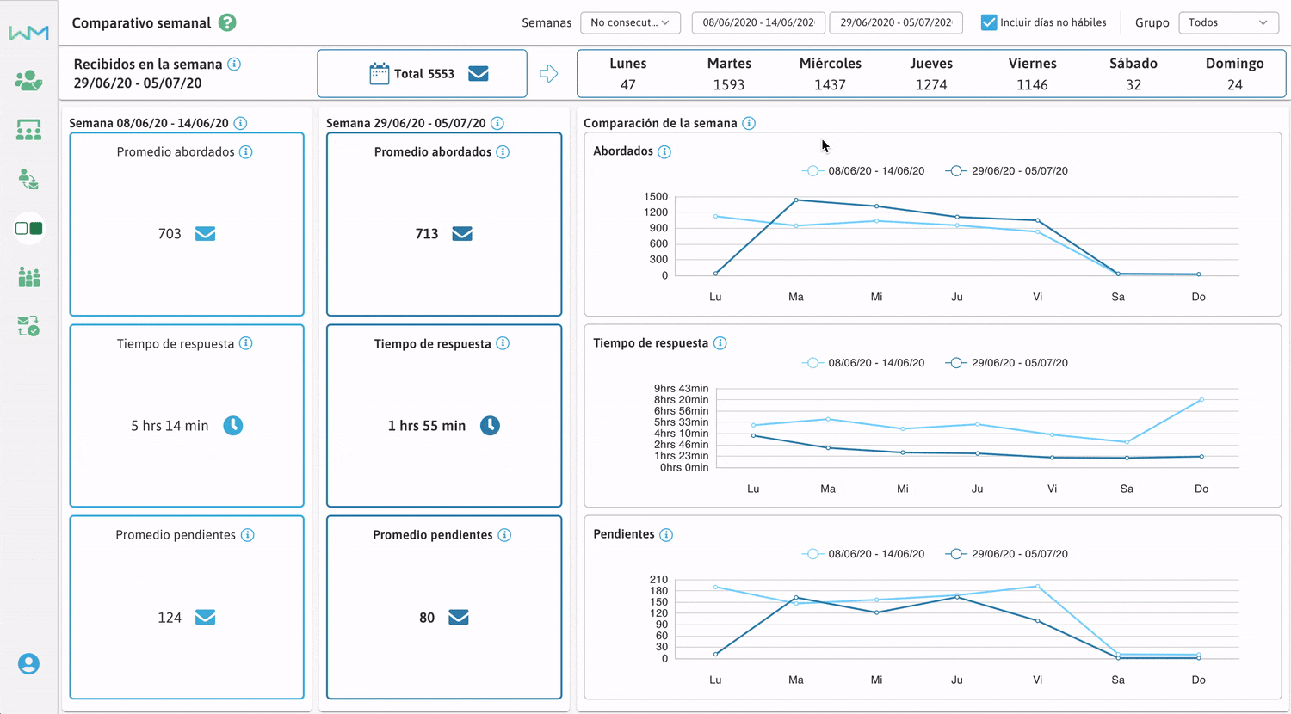This screenshot has width=1291, height=714.
Task: Uncheck Incluir días no hábiles checkbox
Action: point(989,23)
